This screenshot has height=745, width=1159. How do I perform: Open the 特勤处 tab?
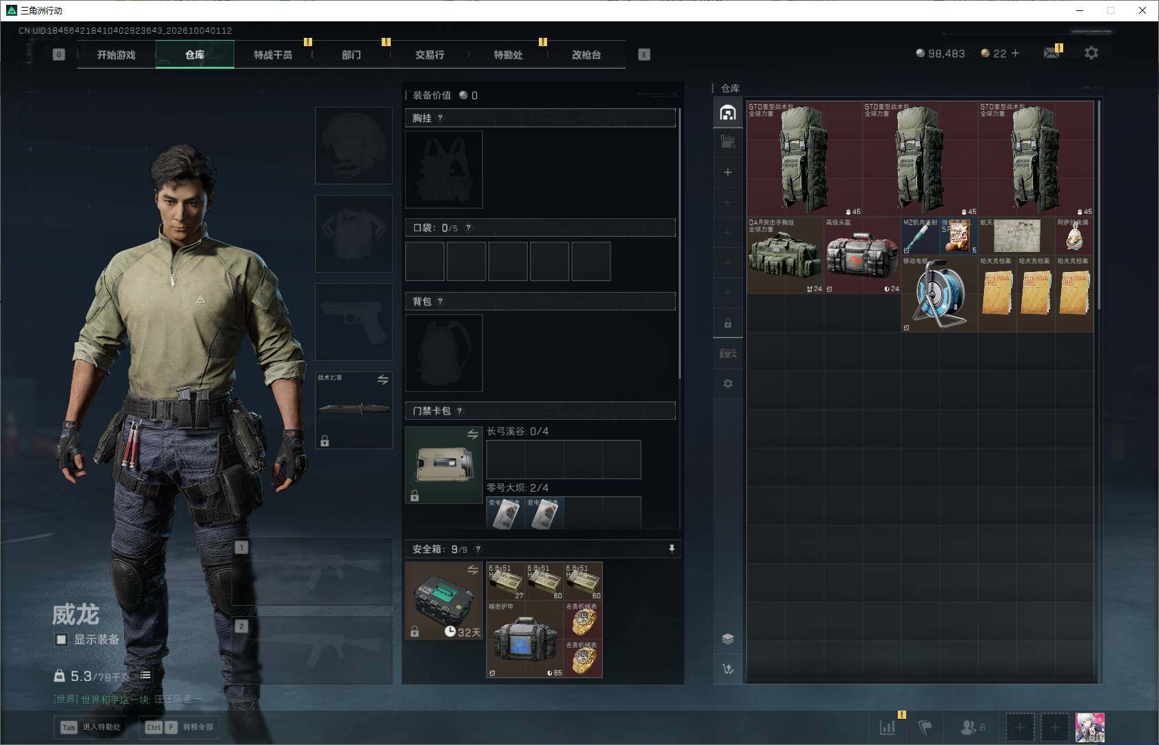(x=508, y=54)
